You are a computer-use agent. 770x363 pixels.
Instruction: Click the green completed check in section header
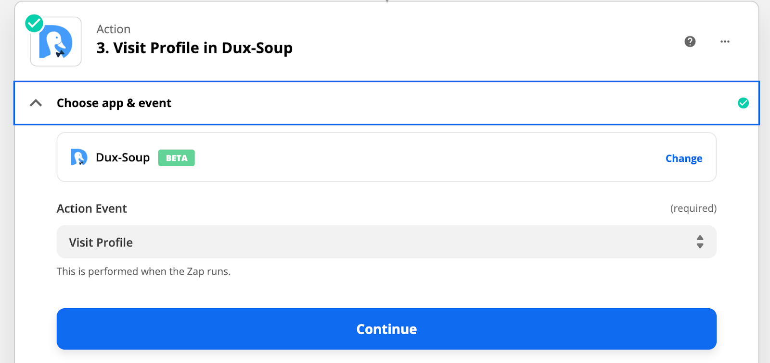[743, 103]
